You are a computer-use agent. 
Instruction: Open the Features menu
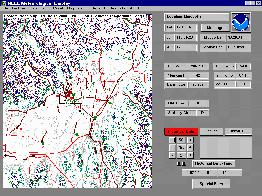pos(19,8)
